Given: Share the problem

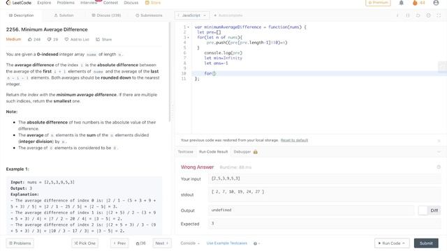Looking at the screenshot, I should (104, 39).
